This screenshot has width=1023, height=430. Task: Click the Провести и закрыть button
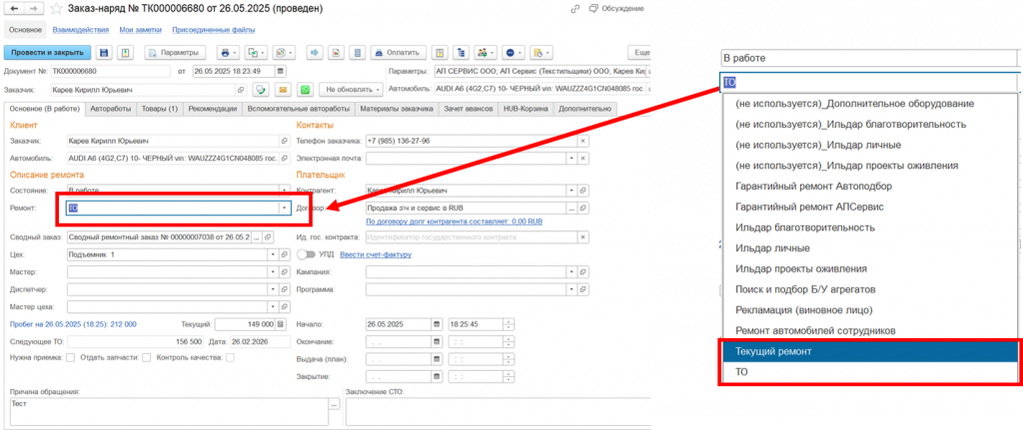point(46,52)
